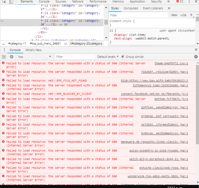Select li#category-20.category breadcrumb
Viewport: 199px width, 188px height.
[x=86, y=43]
